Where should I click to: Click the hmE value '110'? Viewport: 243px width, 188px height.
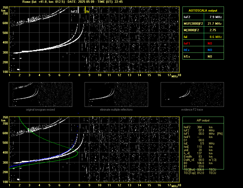pyautogui.click(x=200, y=147)
